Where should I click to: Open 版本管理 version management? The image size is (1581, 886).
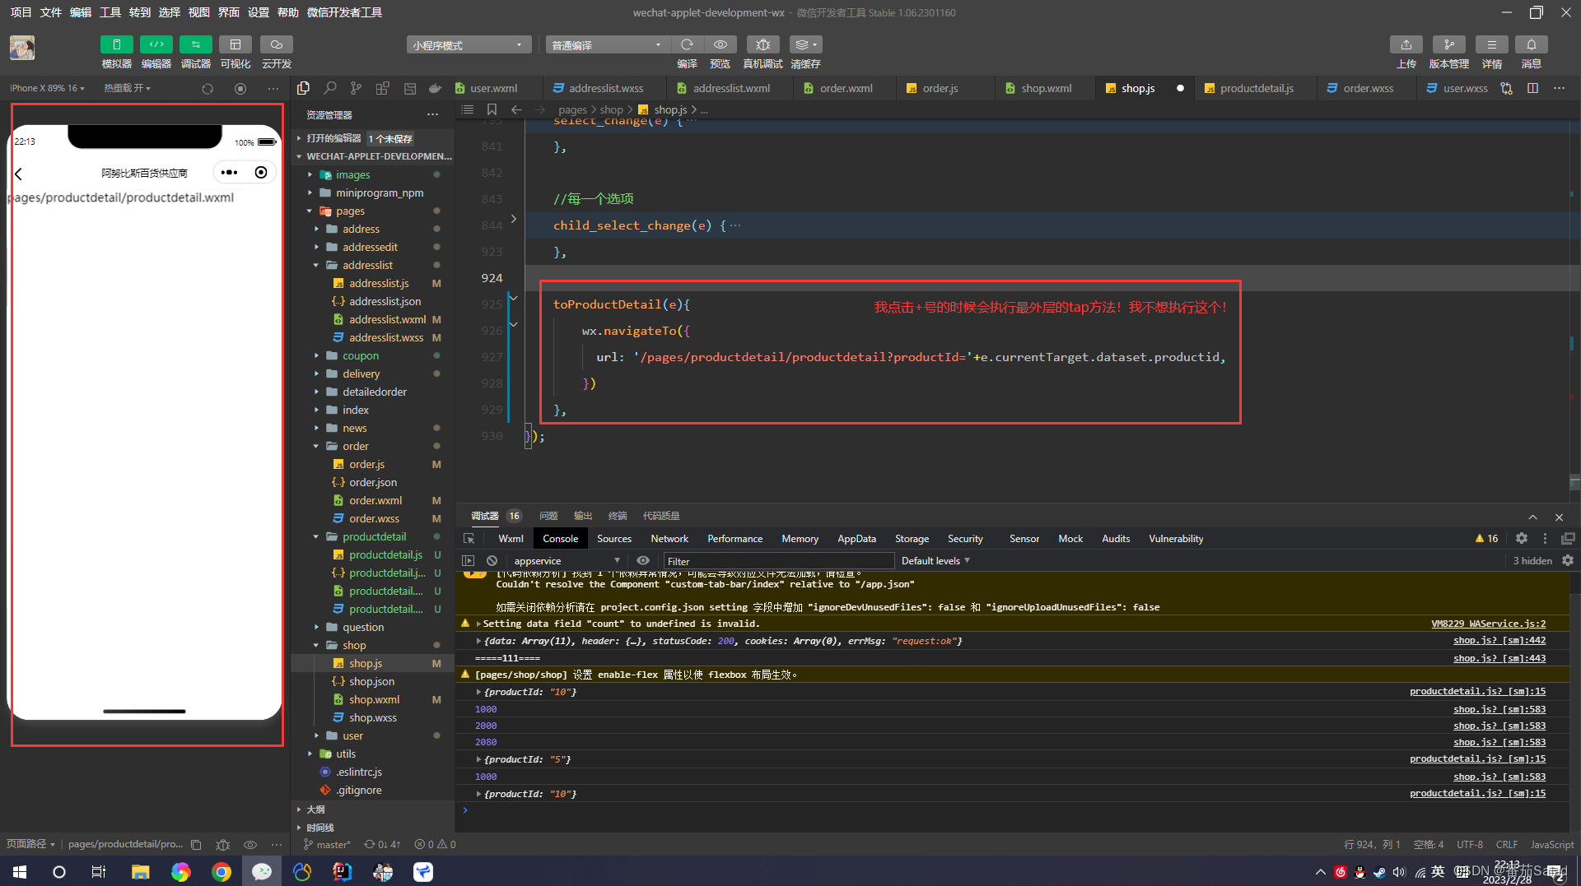point(1448,44)
